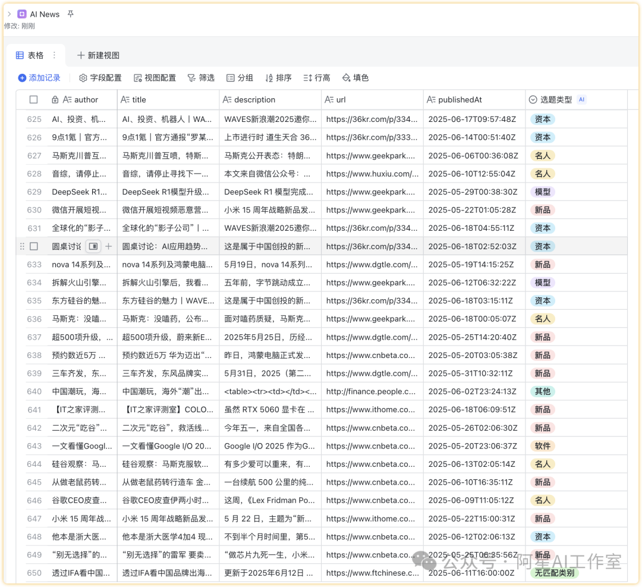Select author cell 马斯克川普互...

(81, 156)
